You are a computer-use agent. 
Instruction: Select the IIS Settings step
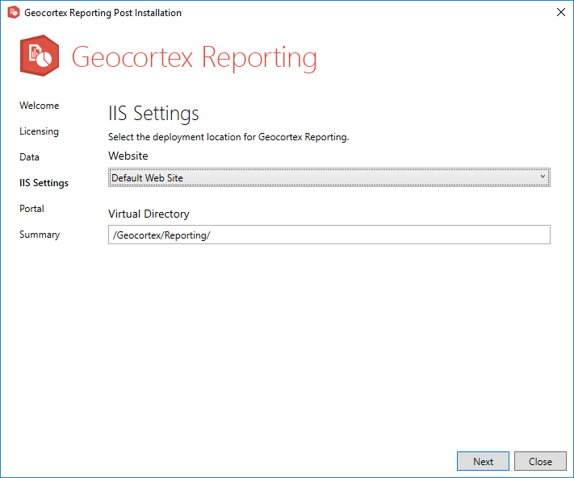pyautogui.click(x=44, y=183)
